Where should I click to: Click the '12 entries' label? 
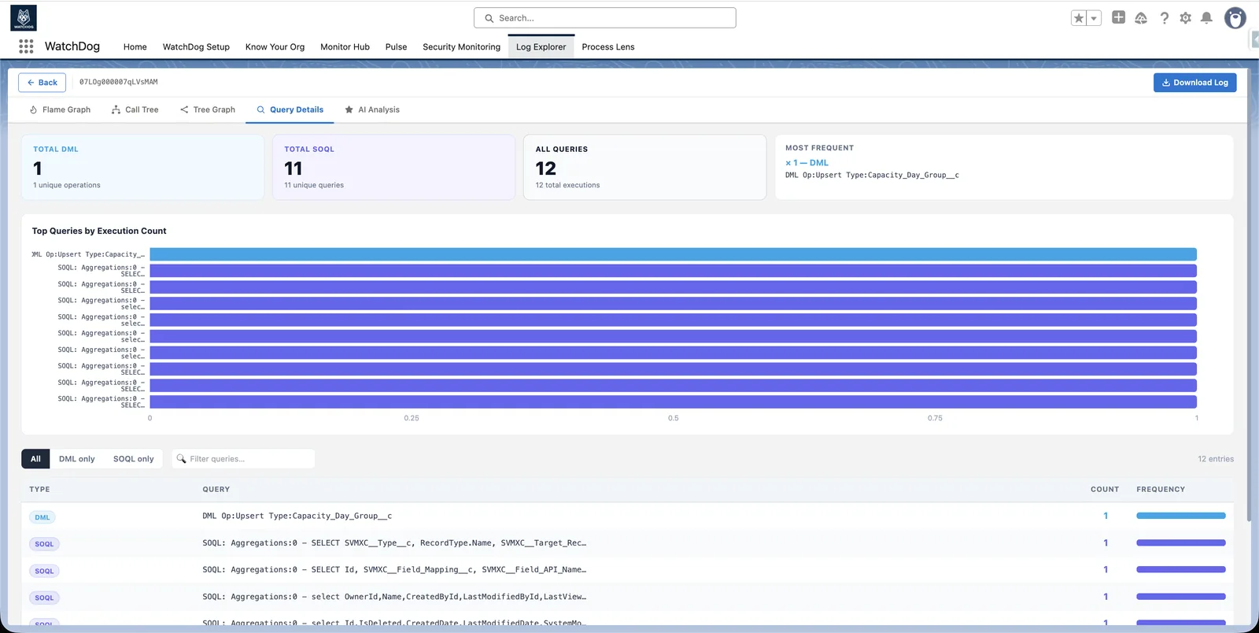pyautogui.click(x=1216, y=459)
